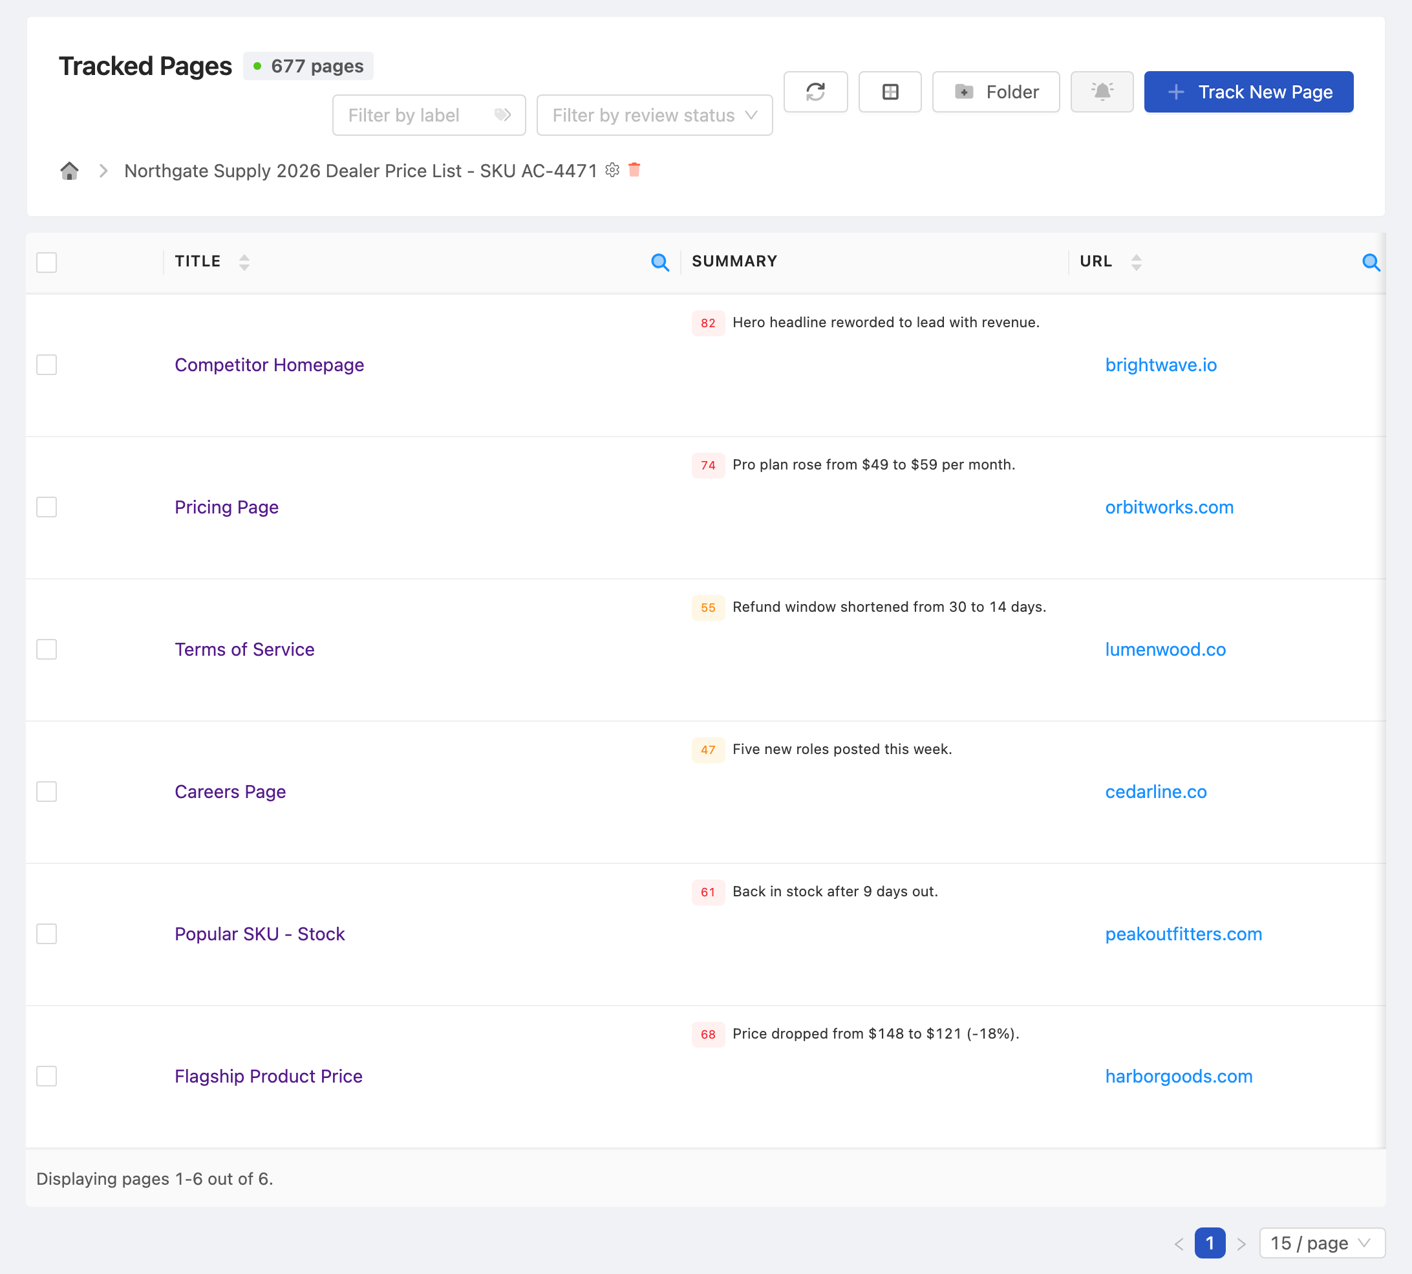Click the Folder button
This screenshot has height=1274, width=1412.
996,92
